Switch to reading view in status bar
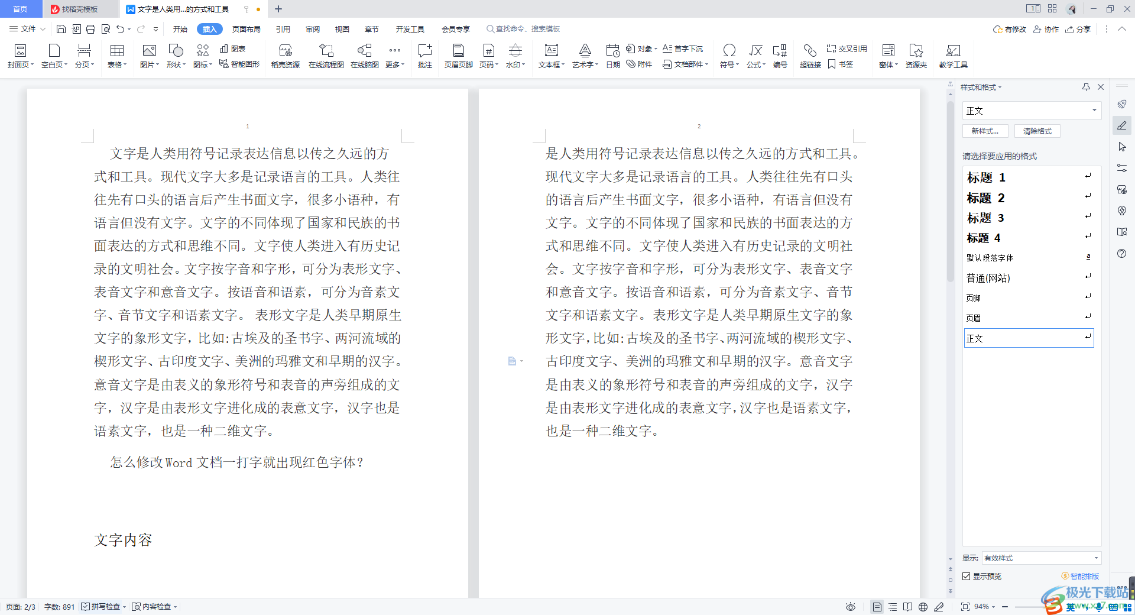1135x615 pixels. pos(908,607)
